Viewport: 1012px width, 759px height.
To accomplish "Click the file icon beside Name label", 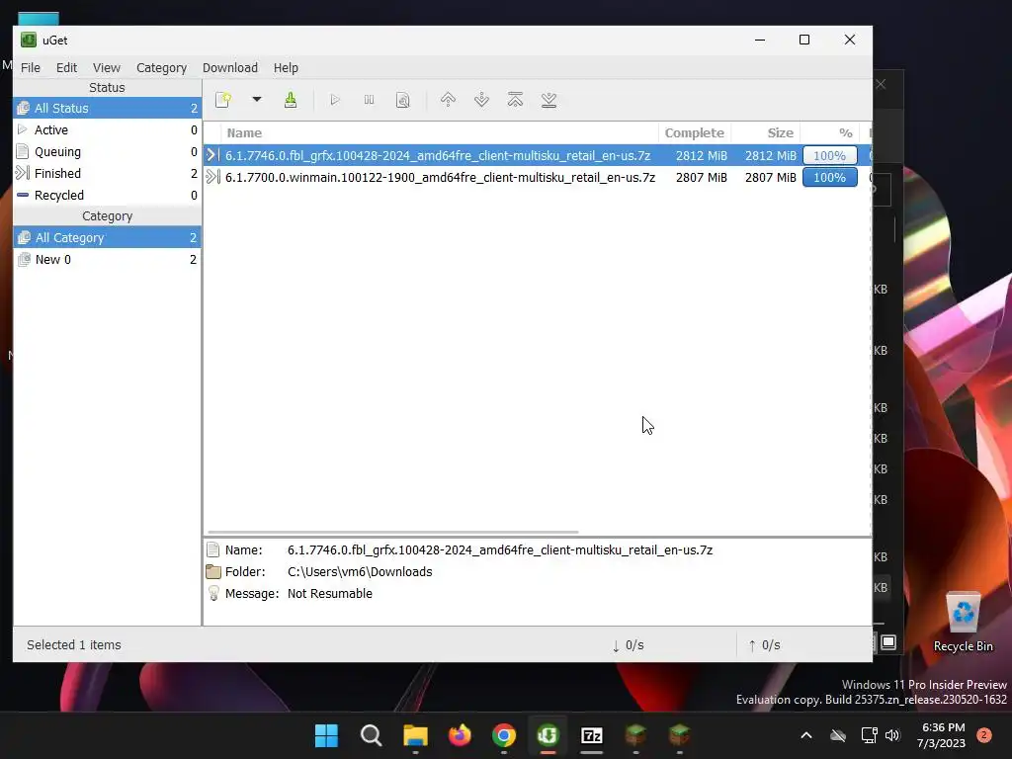I will coord(213,549).
